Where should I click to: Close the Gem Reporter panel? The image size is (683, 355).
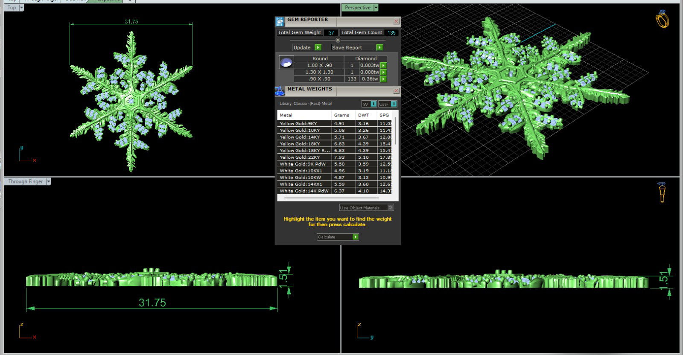396,21
